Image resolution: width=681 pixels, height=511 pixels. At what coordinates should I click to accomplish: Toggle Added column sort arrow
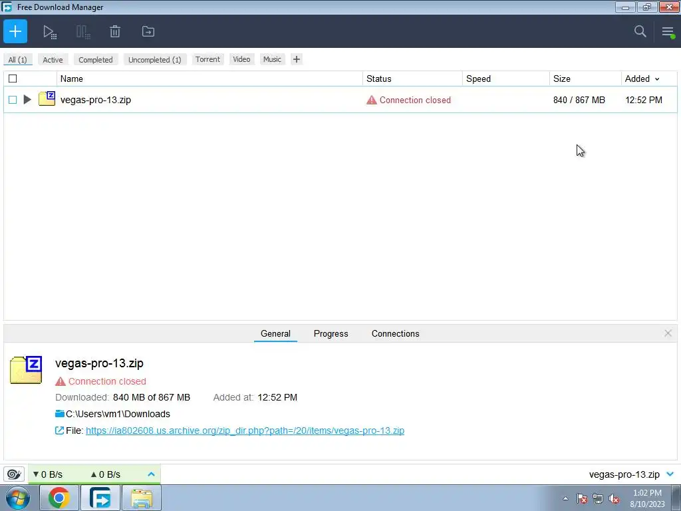[657, 79]
